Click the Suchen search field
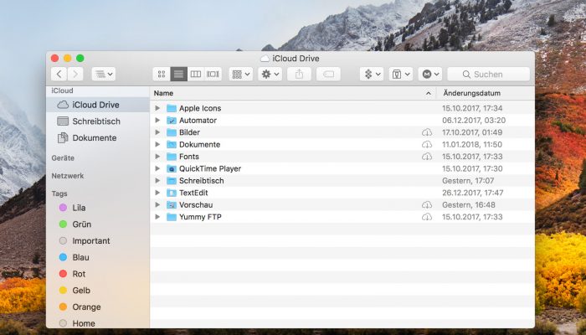The width and height of the screenshot is (586, 335). (488, 74)
